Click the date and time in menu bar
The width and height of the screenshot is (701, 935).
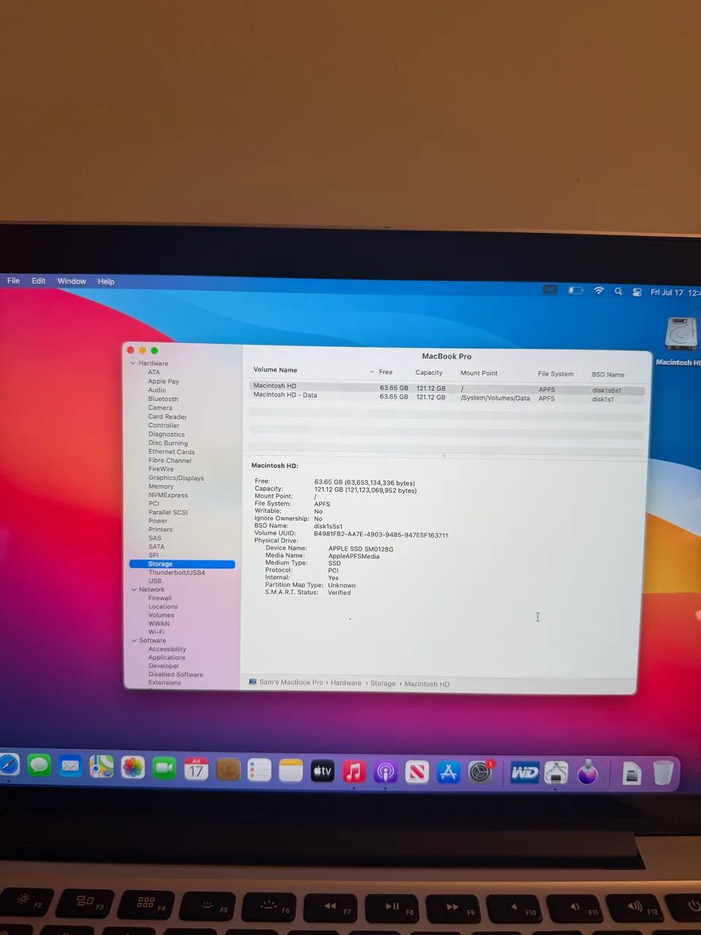point(675,293)
